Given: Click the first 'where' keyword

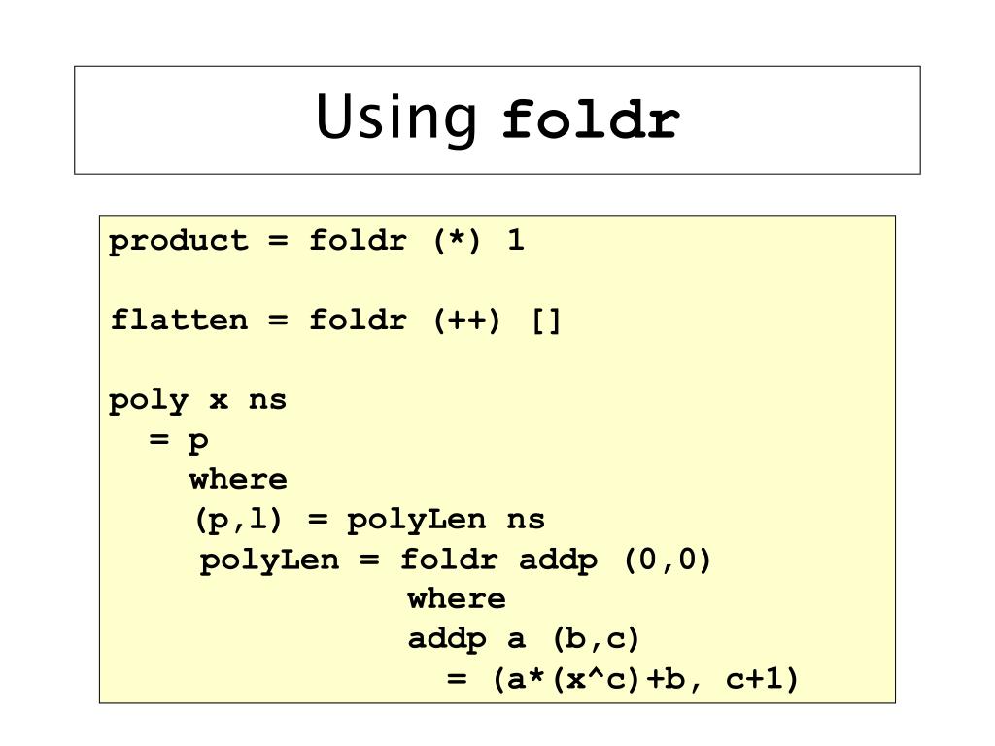Looking at the screenshot, I should pyautogui.click(x=238, y=479).
